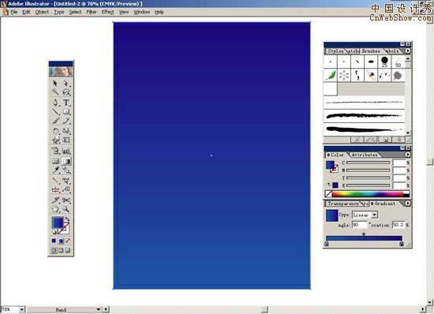Select the Eyedropper tool

pos(56,170)
